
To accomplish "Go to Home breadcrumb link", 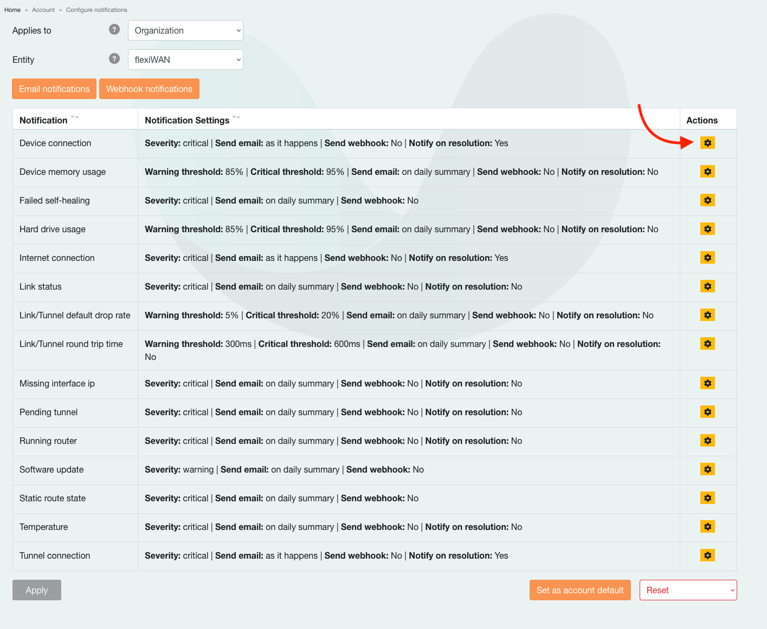I will [12, 10].
